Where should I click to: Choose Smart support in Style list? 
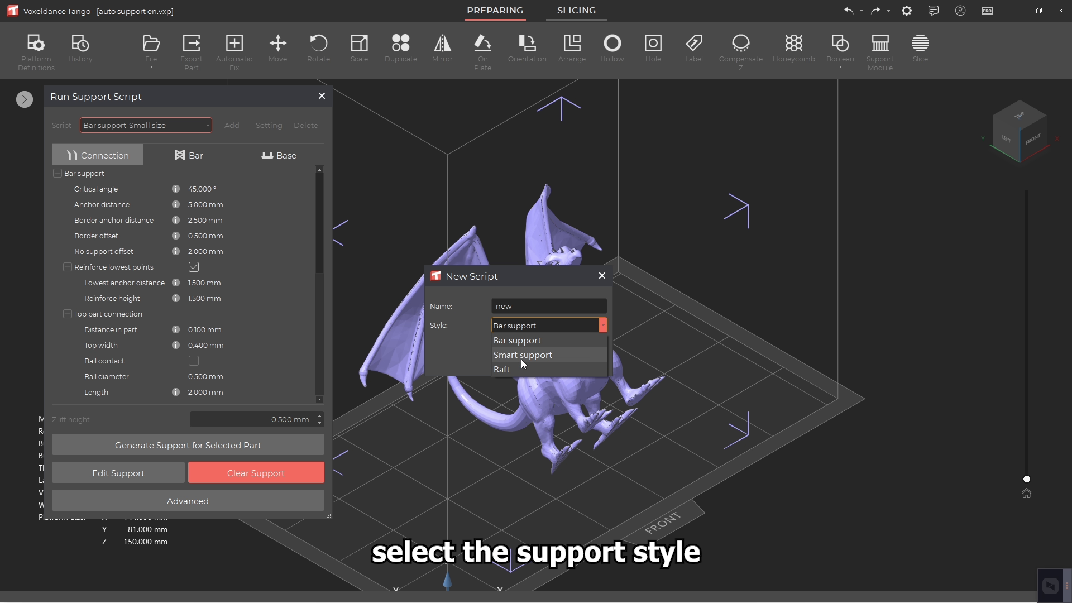pos(549,355)
